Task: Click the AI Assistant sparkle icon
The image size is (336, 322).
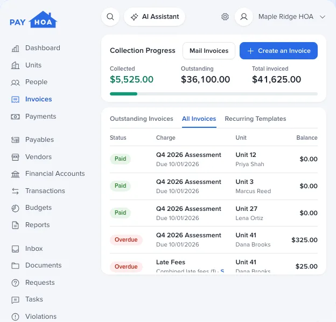Action: [135, 17]
